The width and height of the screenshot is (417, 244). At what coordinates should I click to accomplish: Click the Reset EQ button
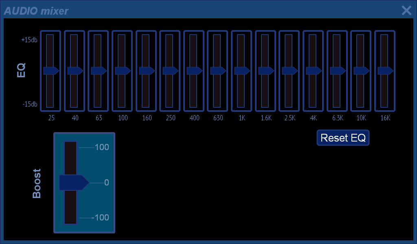click(x=343, y=138)
